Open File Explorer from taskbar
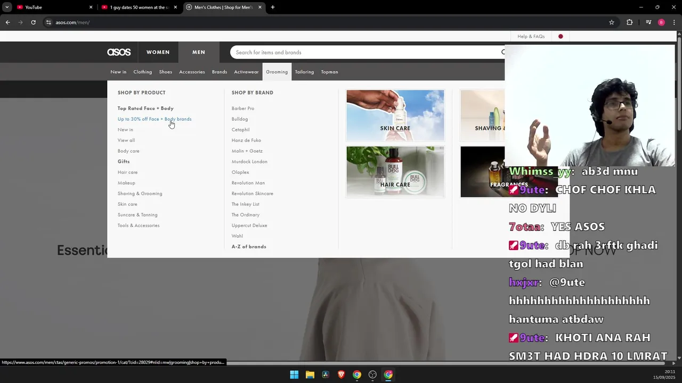Image resolution: width=682 pixels, height=383 pixels. point(310,374)
